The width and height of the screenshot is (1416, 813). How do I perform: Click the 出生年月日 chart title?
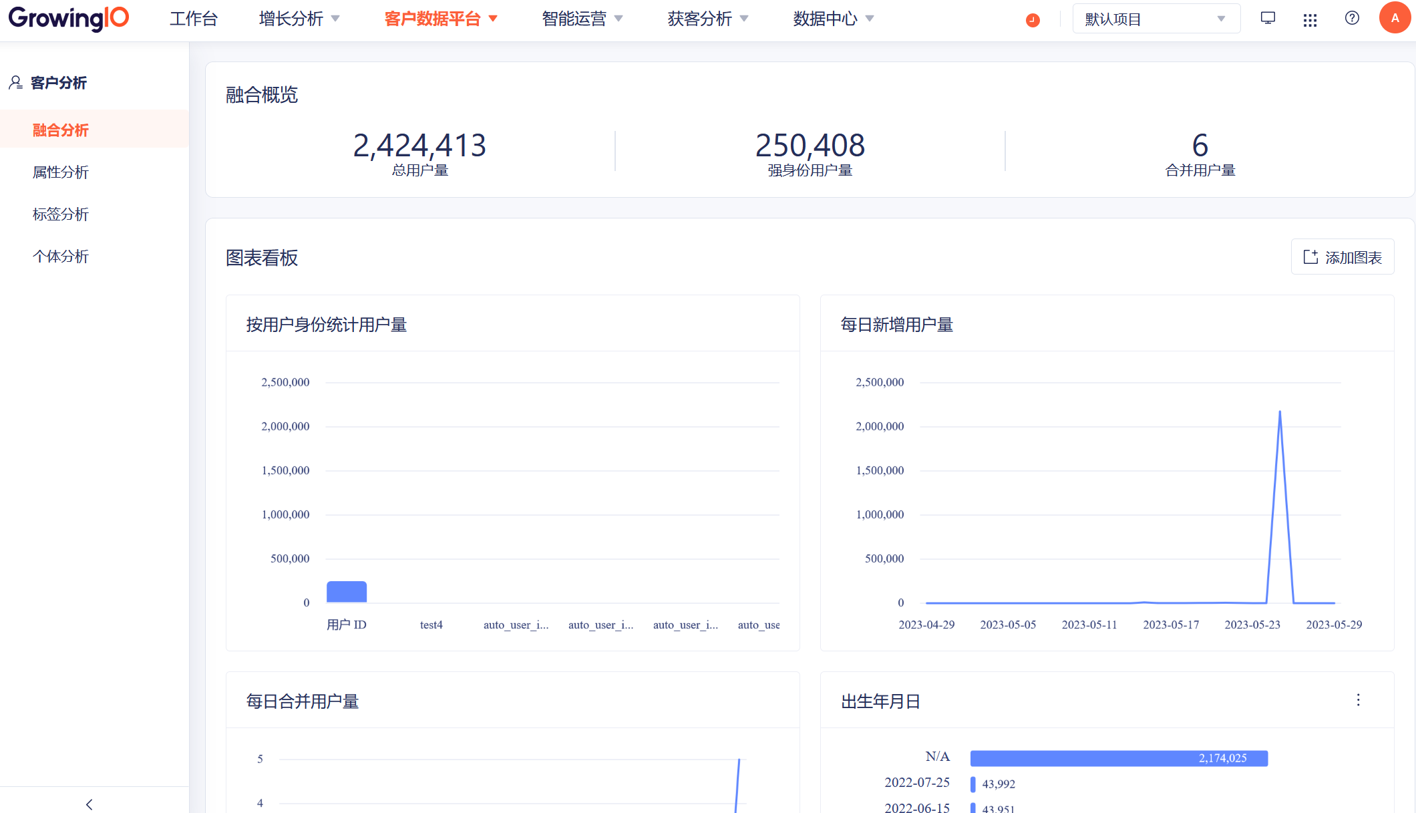pos(880,701)
